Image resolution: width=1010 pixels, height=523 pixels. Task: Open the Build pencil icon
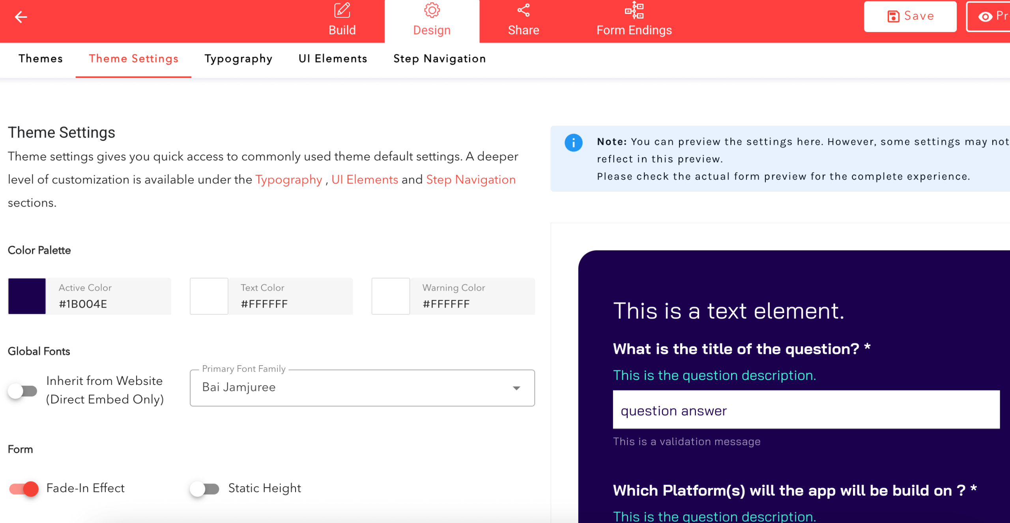(x=342, y=11)
